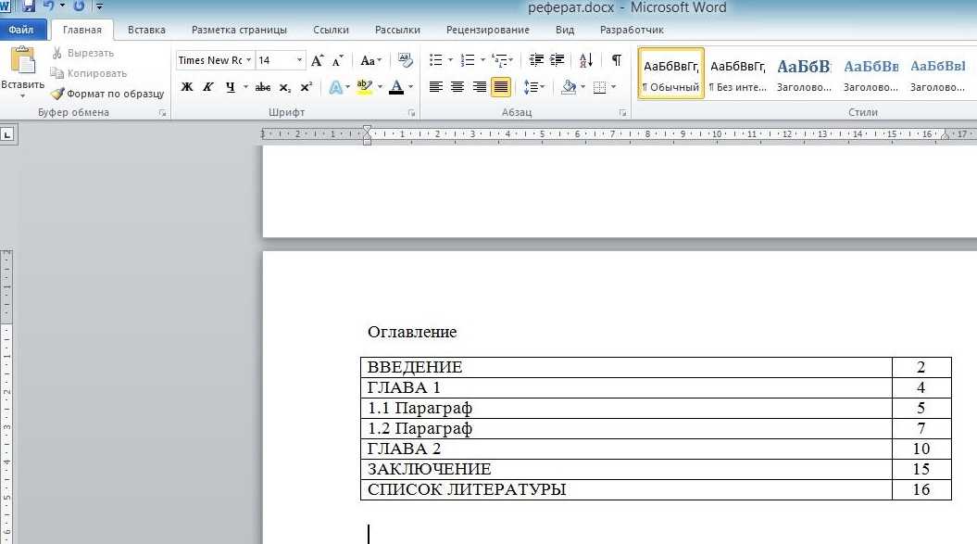The height and width of the screenshot is (544, 977).
Task: Click the bulleted list icon
Action: pos(436,60)
